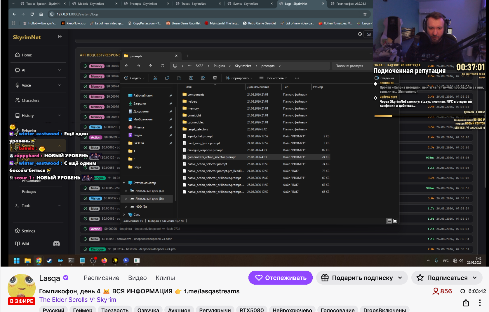
Task: Switch to Text-to-Speech browser tab
Action: [x=43, y=4]
